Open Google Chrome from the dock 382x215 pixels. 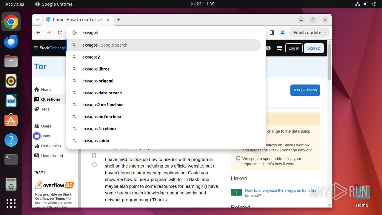pyautogui.click(x=11, y=22)
